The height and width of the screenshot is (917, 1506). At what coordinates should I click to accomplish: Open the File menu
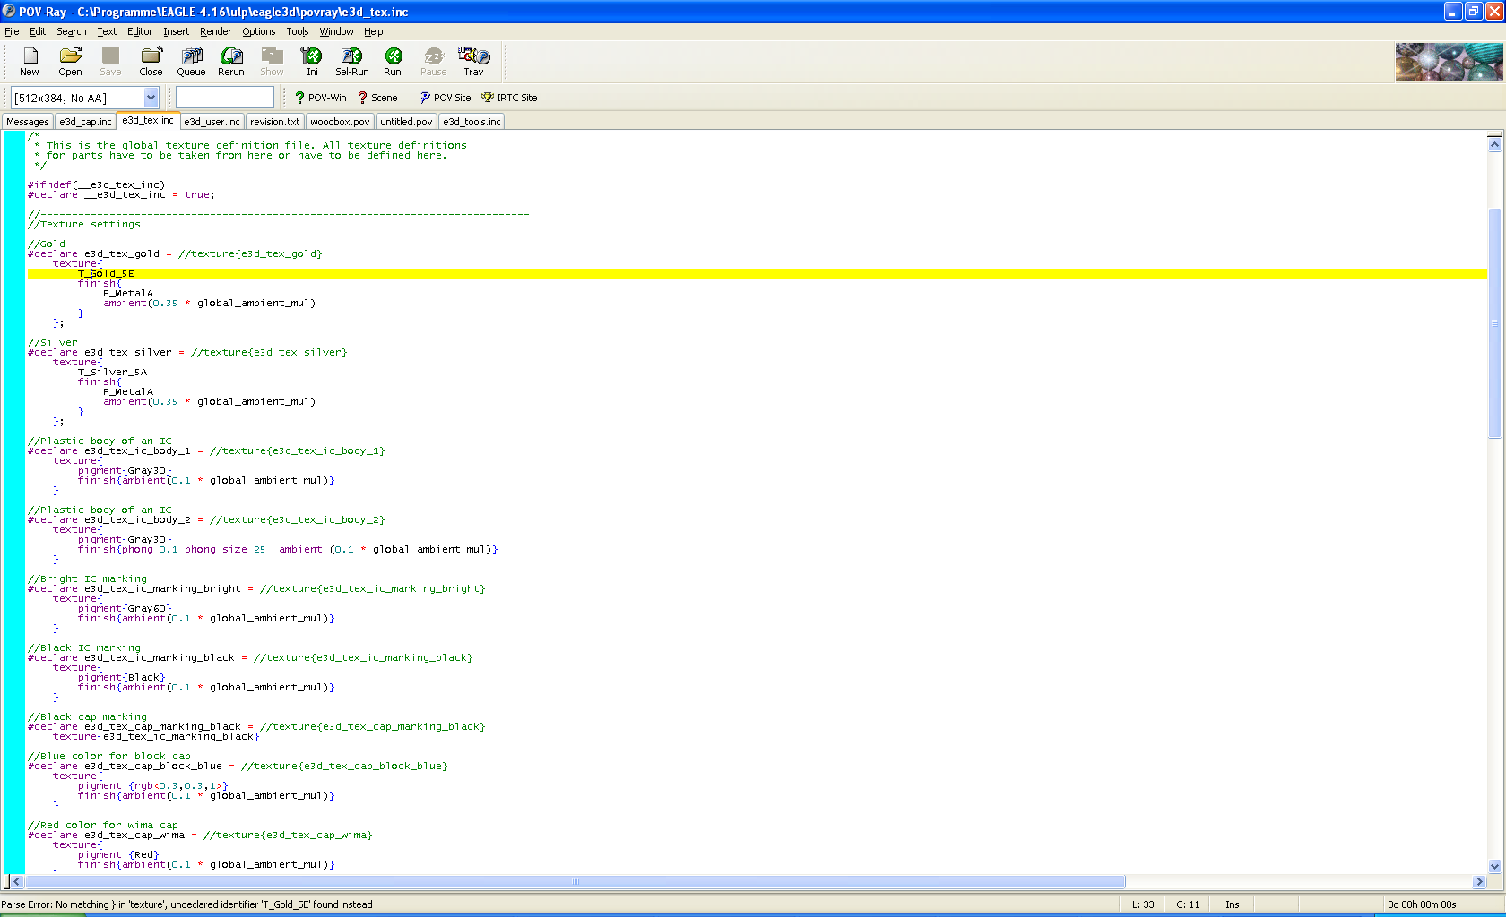coord(12,31)
